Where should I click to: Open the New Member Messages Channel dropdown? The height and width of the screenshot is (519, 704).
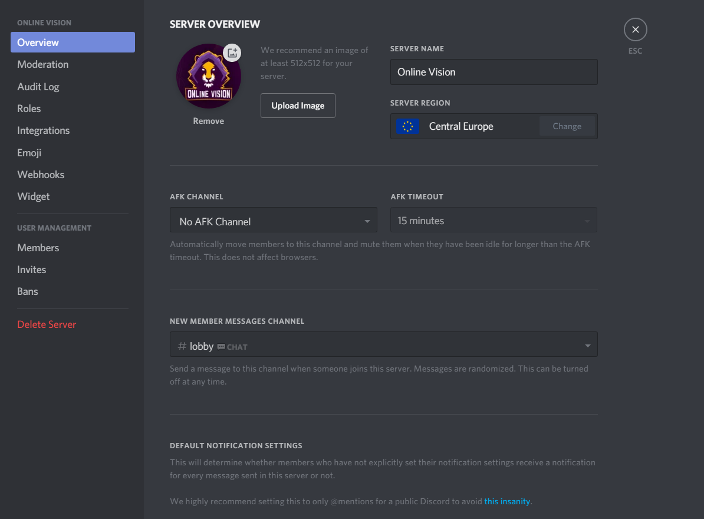[x=383, y=346]
